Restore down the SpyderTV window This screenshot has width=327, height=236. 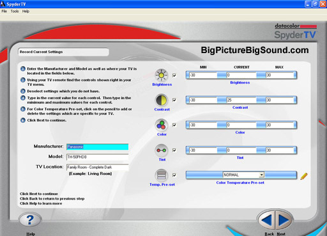click(316, 4)
